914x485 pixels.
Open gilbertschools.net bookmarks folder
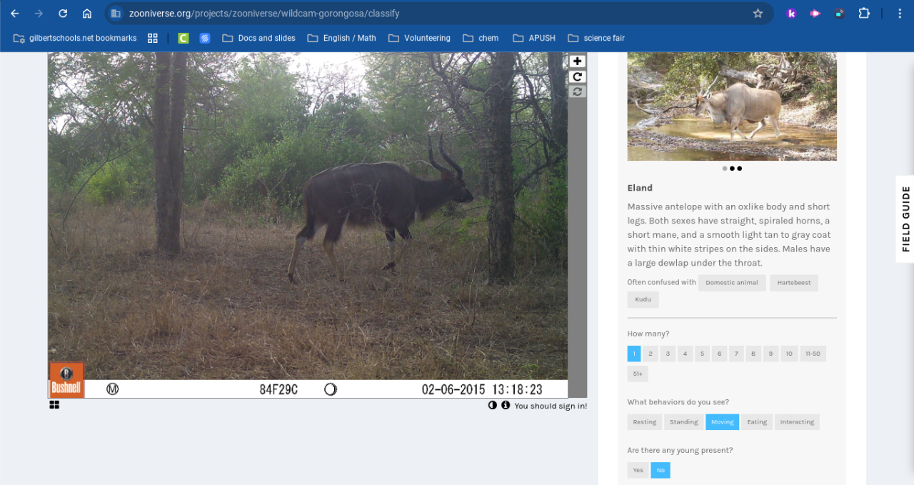click(75, 38)
